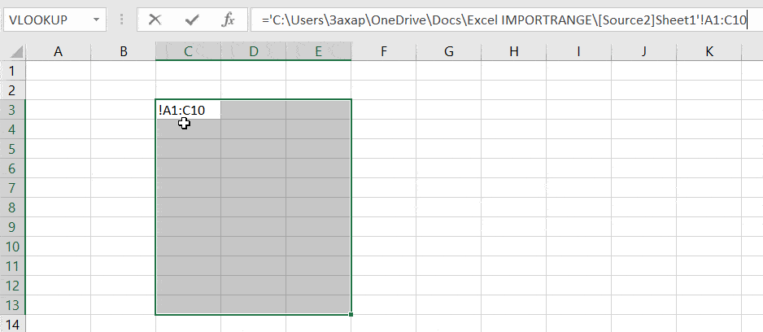The image size is (763, 332).
Task: Select column C header
Action: [188, 52]
